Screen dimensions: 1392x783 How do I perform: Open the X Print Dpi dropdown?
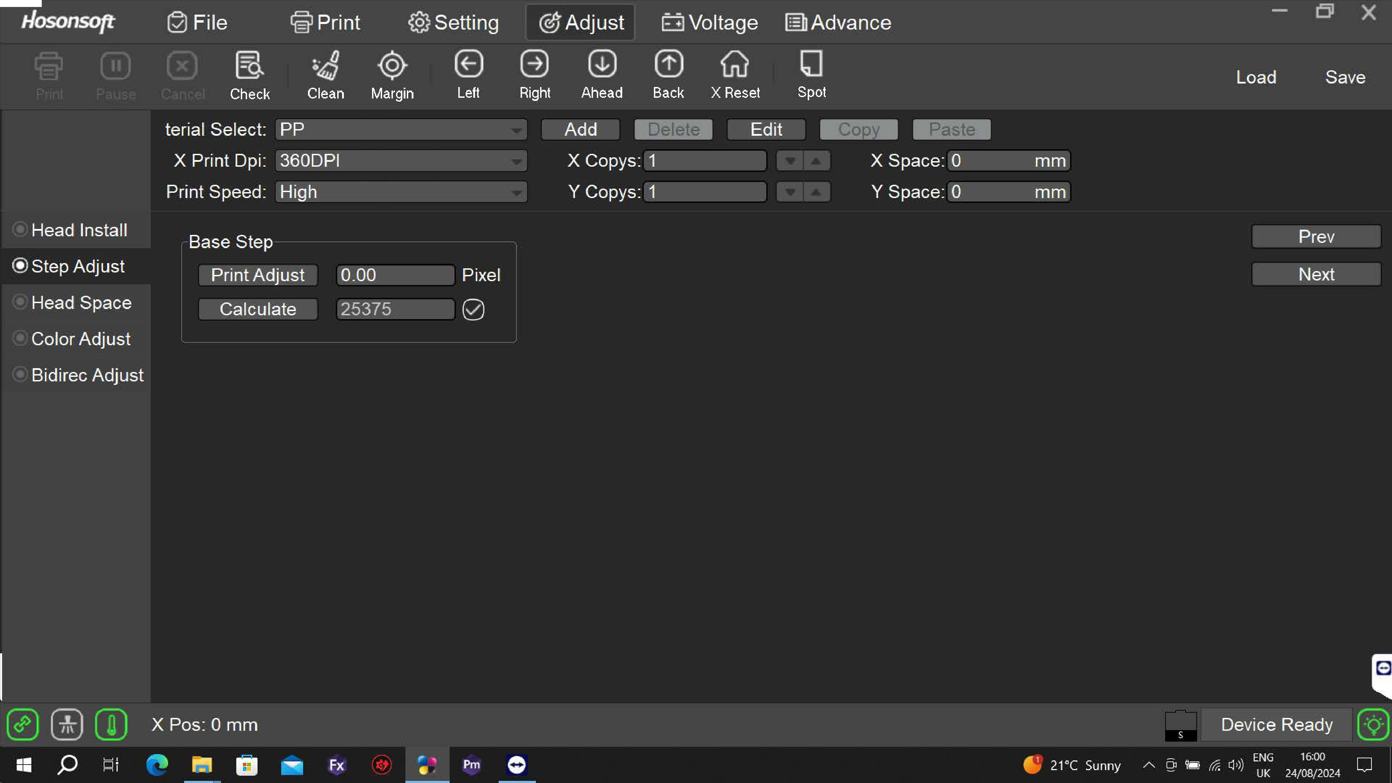click(516, 161)
